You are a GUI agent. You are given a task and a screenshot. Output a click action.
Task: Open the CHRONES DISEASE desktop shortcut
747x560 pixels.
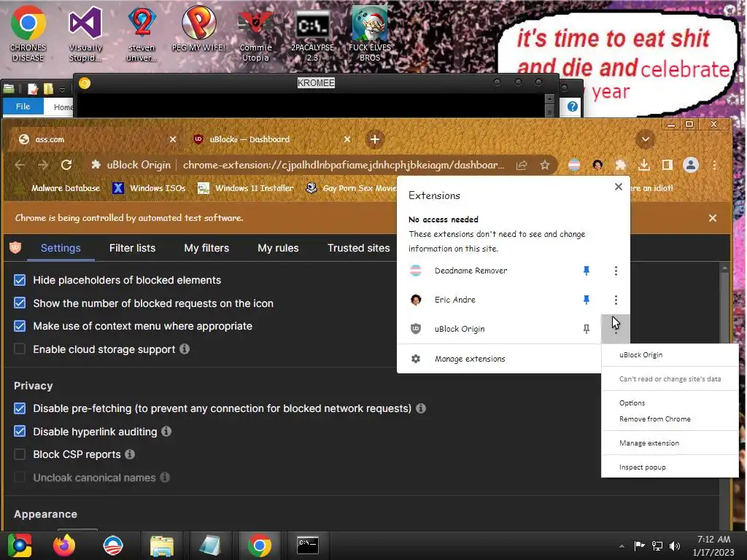[28, 34]
